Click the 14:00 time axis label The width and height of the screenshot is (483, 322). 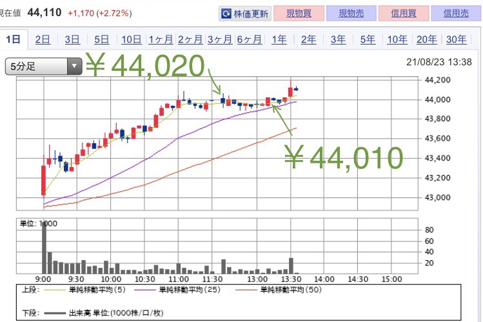pos(324,279)
